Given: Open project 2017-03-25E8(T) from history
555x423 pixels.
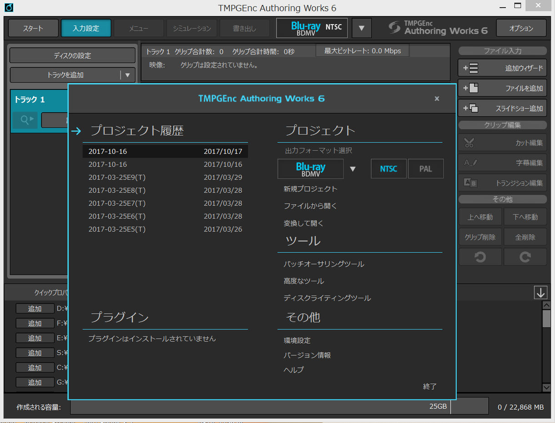Looking at the screenshot, I should 165,190.
